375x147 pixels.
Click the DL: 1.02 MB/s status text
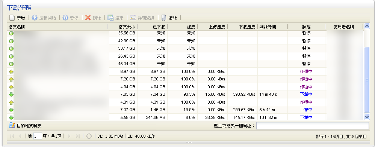point(110,136)
